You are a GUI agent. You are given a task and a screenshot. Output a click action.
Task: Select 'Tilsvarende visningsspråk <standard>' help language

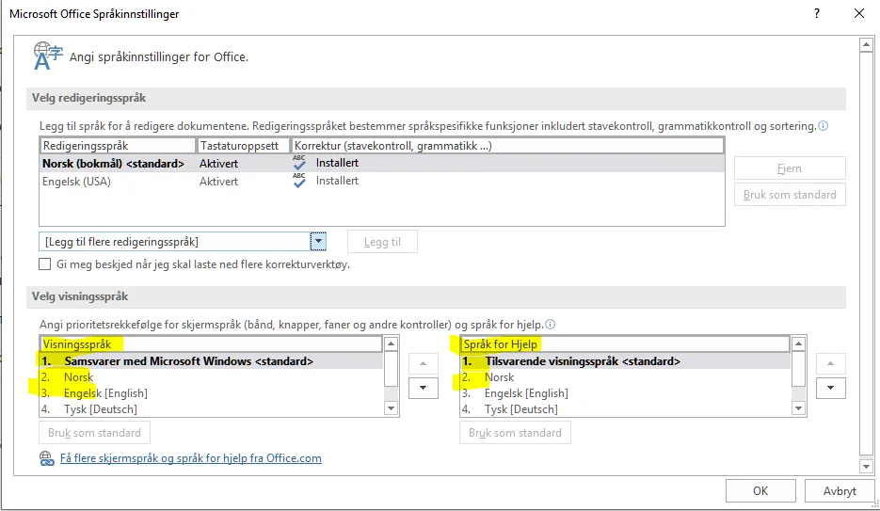coord(626,361)
